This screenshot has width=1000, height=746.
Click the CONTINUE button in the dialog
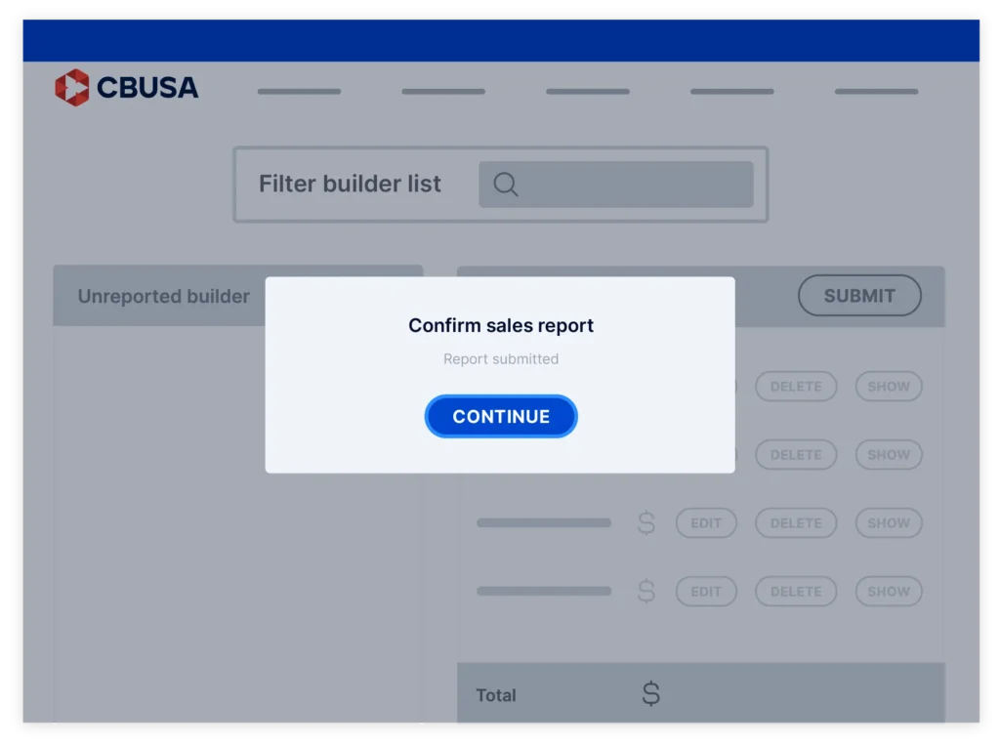[x=501, y=416]
